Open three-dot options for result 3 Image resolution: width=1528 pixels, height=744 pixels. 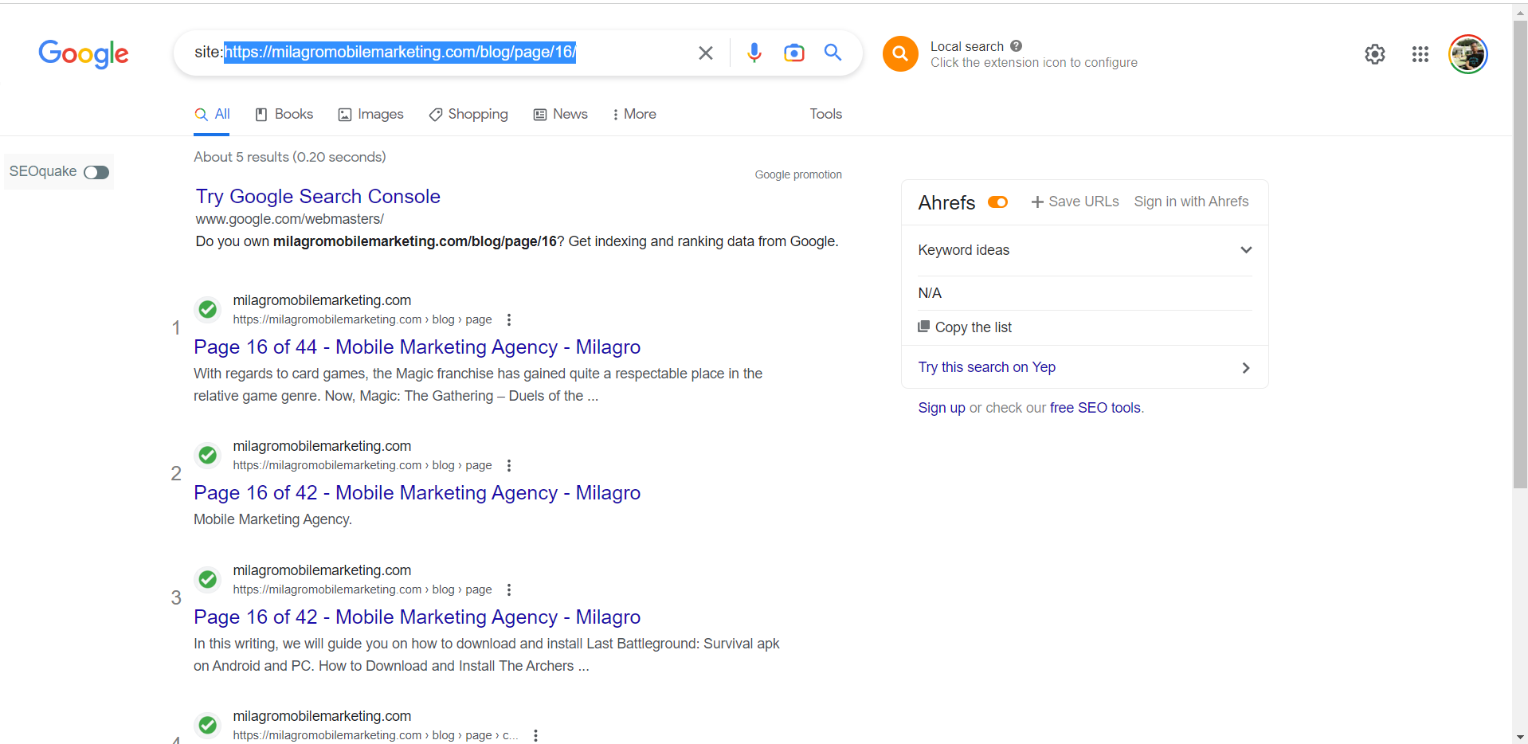tap(509, 589)
